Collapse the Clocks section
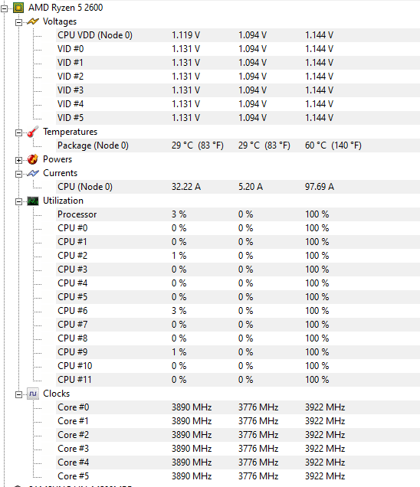This screenshot has height=487, width=420. [18, 394]
